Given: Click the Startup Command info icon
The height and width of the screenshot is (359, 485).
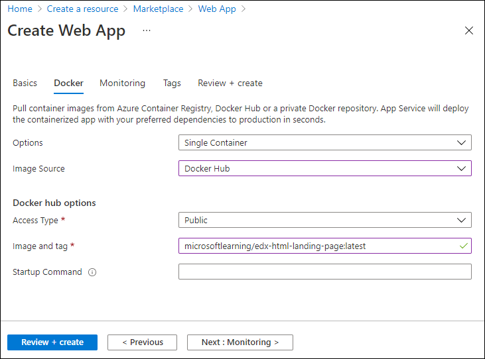Looking at the screenshot, I should point(92,272).
